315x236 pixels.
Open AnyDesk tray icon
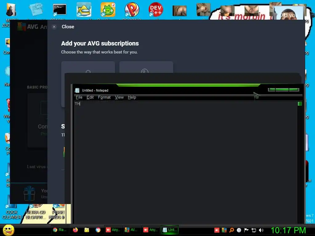point(217,230)
